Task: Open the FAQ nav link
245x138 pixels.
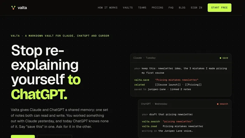Action: pos(171,8)
